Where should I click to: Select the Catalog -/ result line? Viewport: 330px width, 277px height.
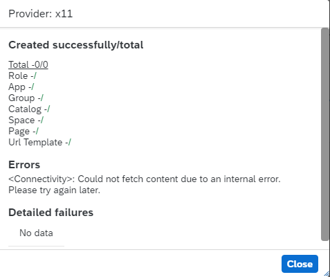(29, 109)
